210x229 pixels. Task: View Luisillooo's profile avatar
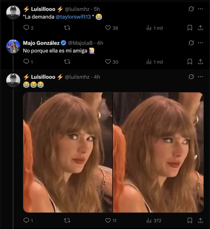pyautogui.click(x=13, y=12)
